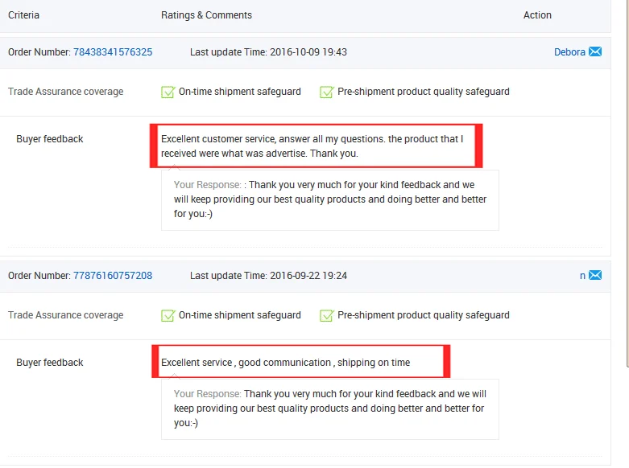Viewport: 629px width, 468px height.
Task: Open buyer 'n' profile link
Action: 582,276
